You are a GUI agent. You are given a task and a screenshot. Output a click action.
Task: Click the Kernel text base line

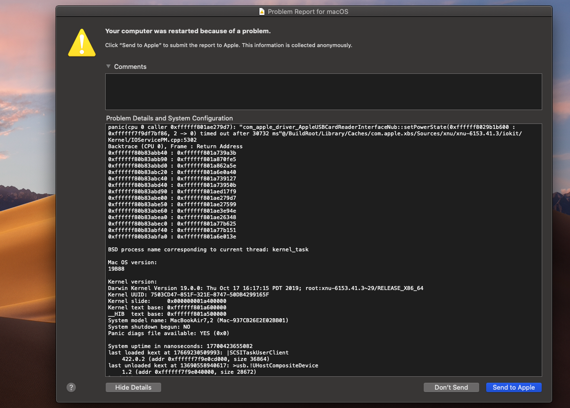tap(167, 307)
